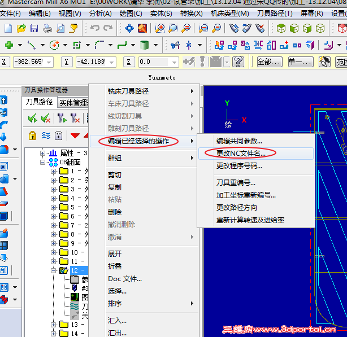Click the Print icon
Image resolution: width=347 pixels, height=337 pixels.
[x=47, y=28]
